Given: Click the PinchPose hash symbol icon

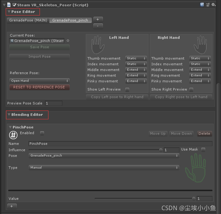Looking at the screenshot, I should coord(13,135).
